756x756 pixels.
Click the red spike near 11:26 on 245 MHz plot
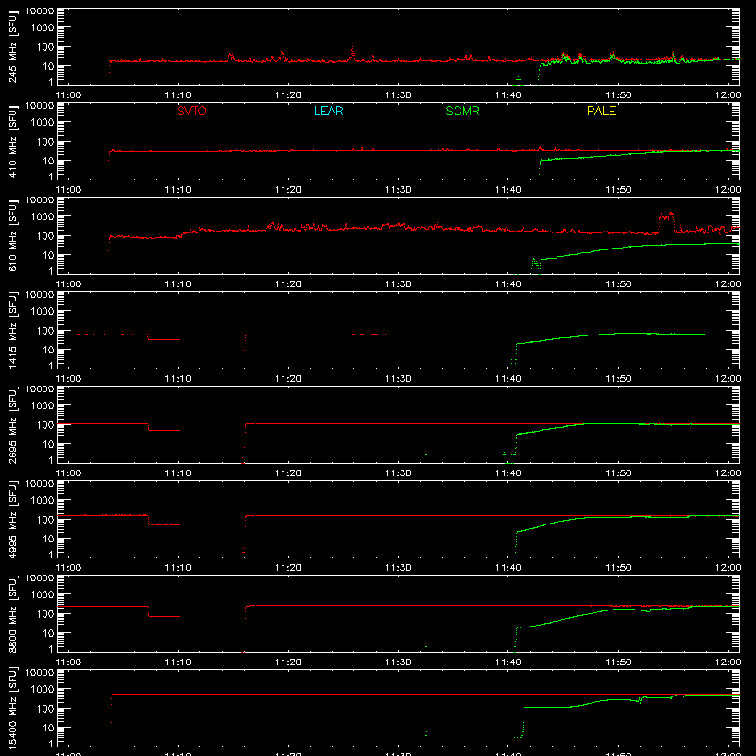(352, 53)
